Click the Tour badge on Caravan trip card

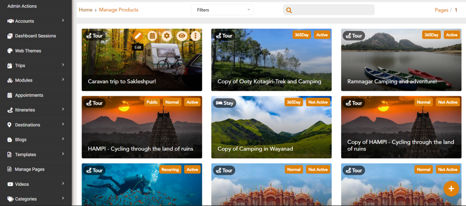pyautogui.click(x=95, y=36)
